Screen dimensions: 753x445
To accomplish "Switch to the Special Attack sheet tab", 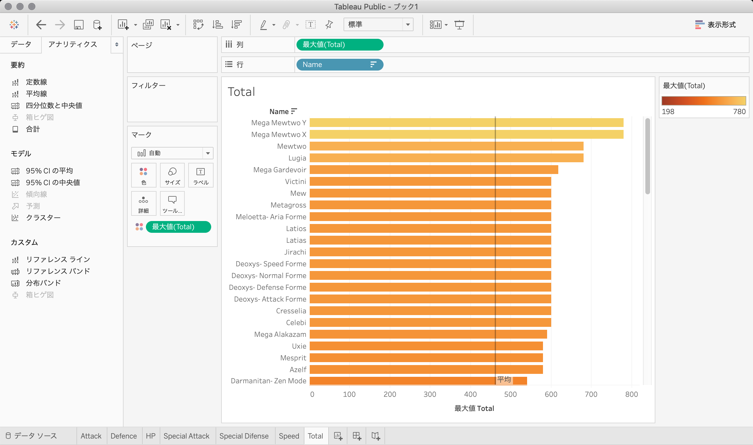I will click(186, 436).
